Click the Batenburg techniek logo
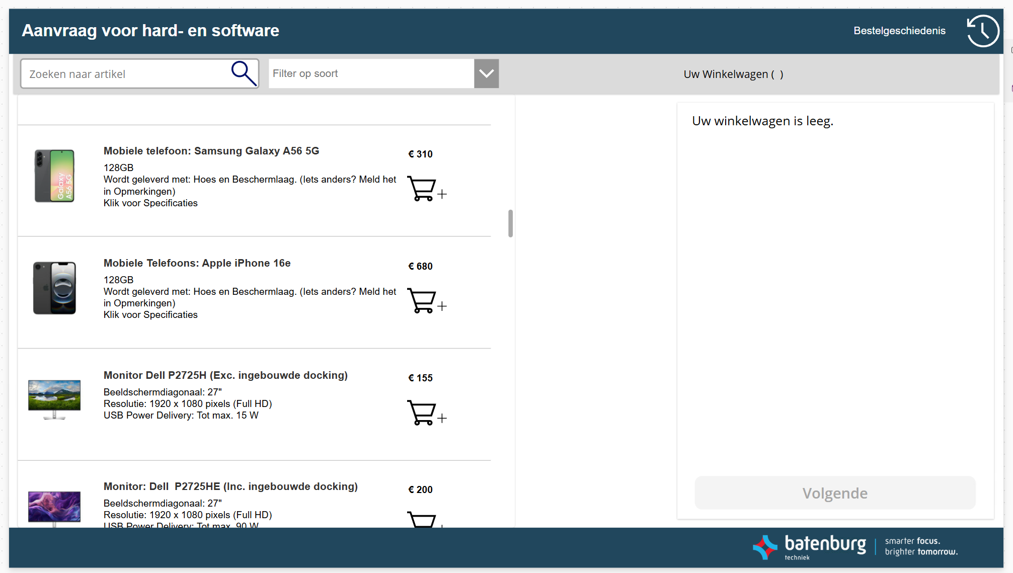This screenshot has height=573, width=1013. click(x=810, y=547)
